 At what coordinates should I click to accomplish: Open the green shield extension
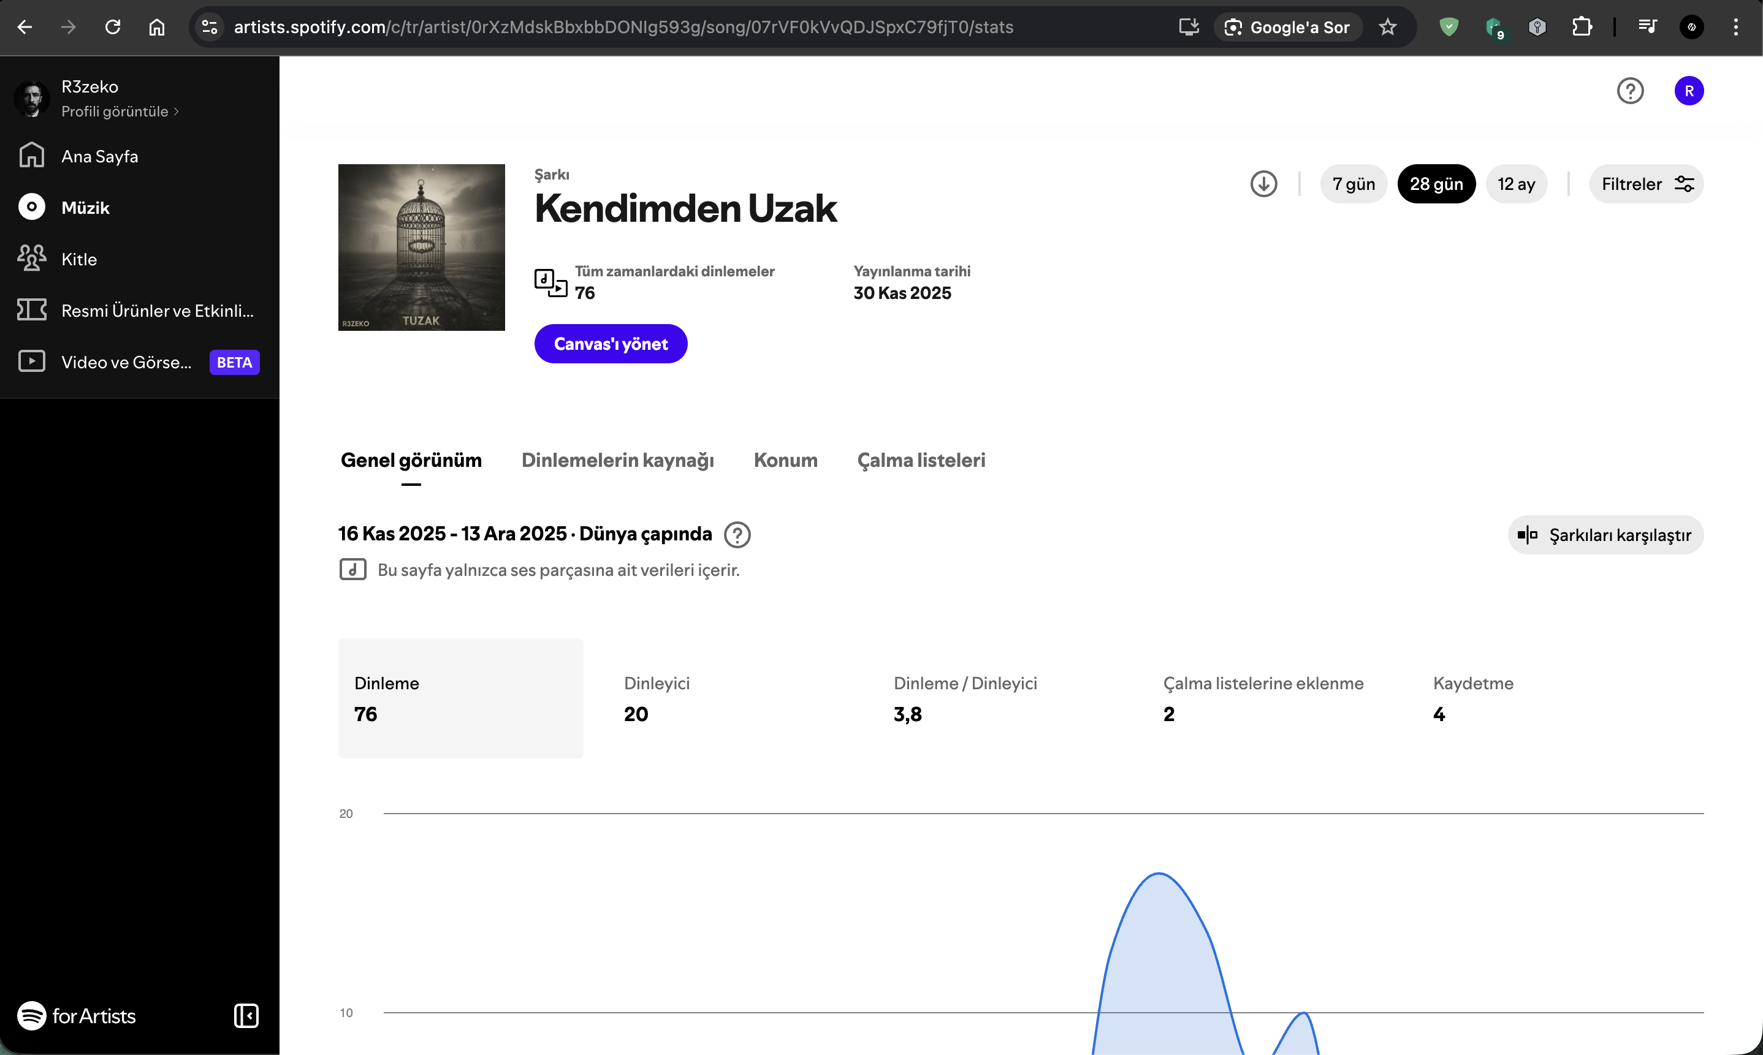[x=1449, y=27]
